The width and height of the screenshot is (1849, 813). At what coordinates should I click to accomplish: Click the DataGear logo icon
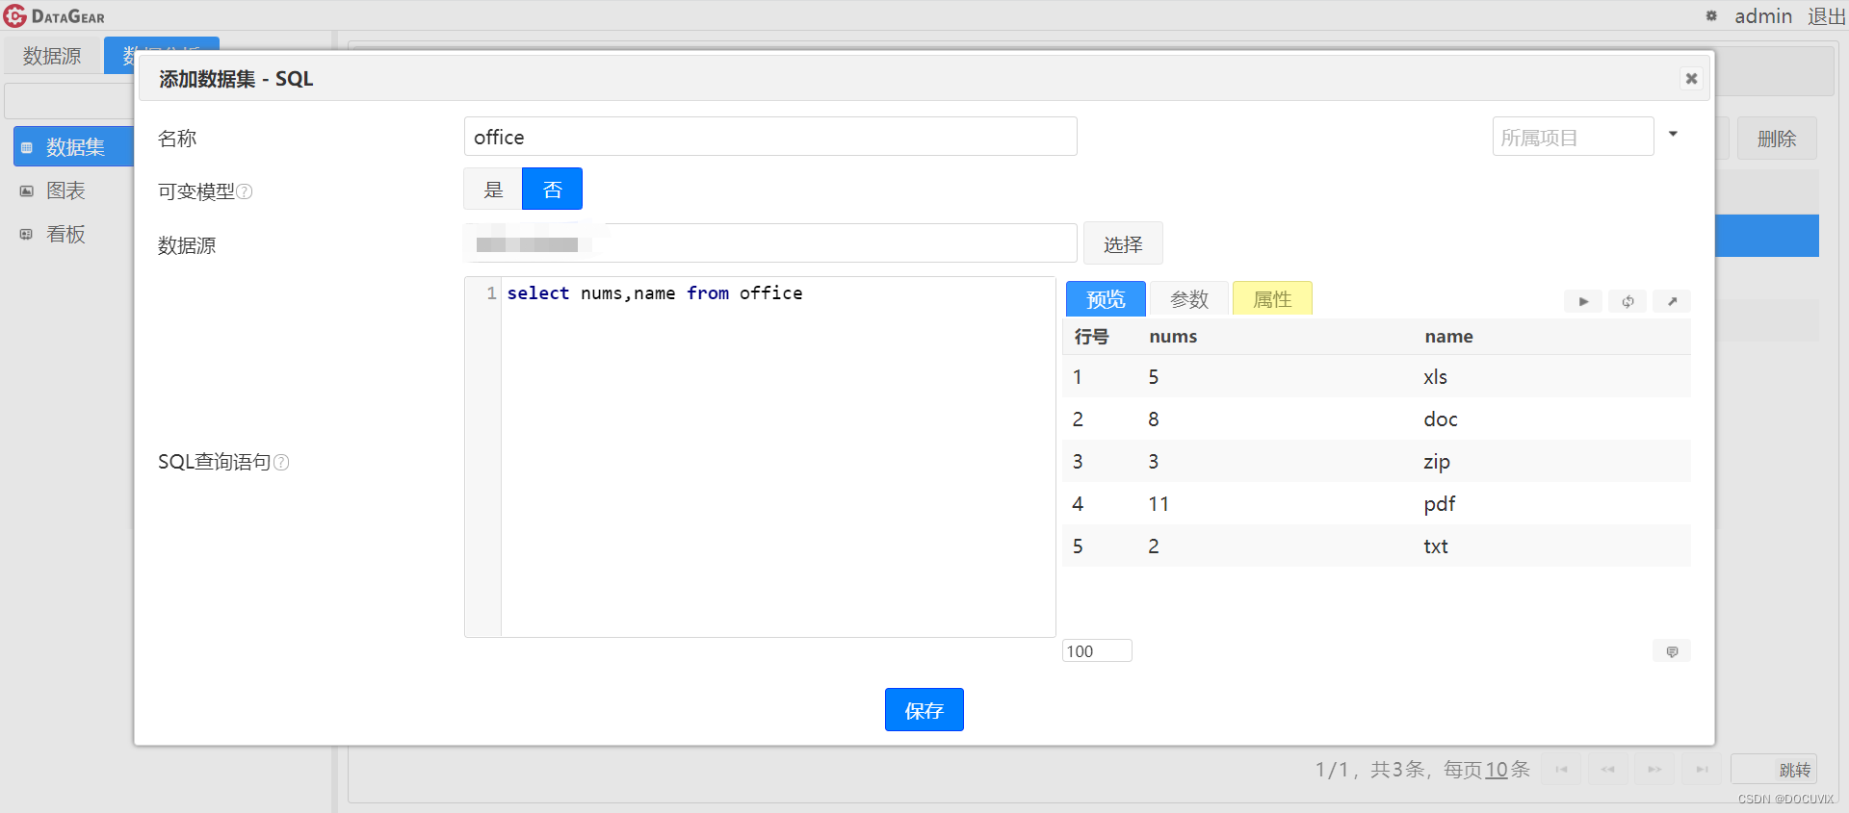click(15, 15)
